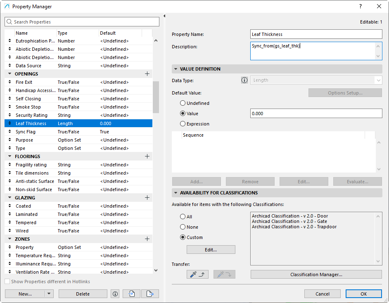Click the Archicad logo in the title bar
Viewport: 389px width, 303px height.
[7, 7]
